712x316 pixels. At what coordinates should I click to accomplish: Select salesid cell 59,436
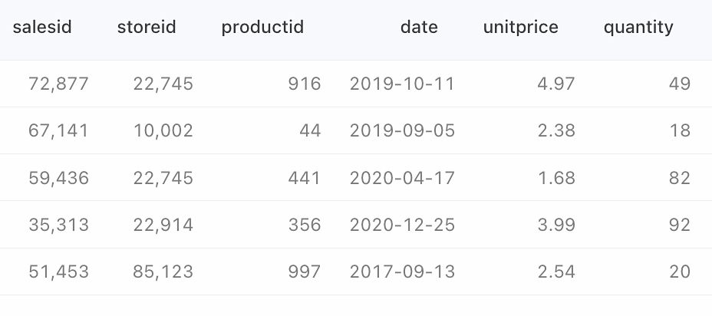click(58, 178)
